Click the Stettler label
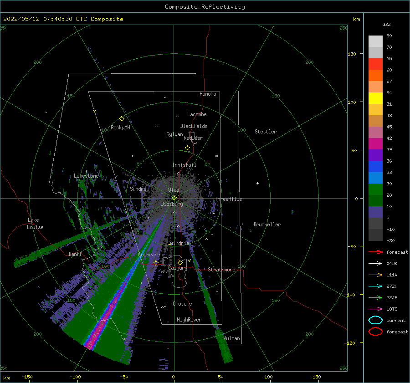This screenshot has height=383, width=410. [x=266, y=132]
